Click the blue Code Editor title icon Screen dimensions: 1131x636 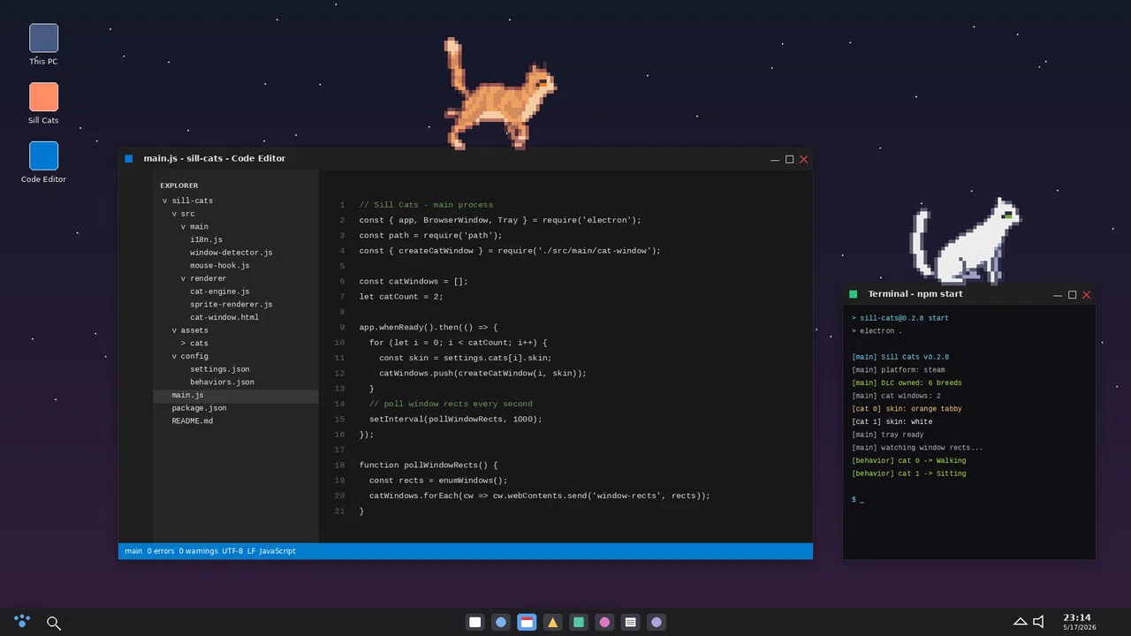[x=129, y=159]
